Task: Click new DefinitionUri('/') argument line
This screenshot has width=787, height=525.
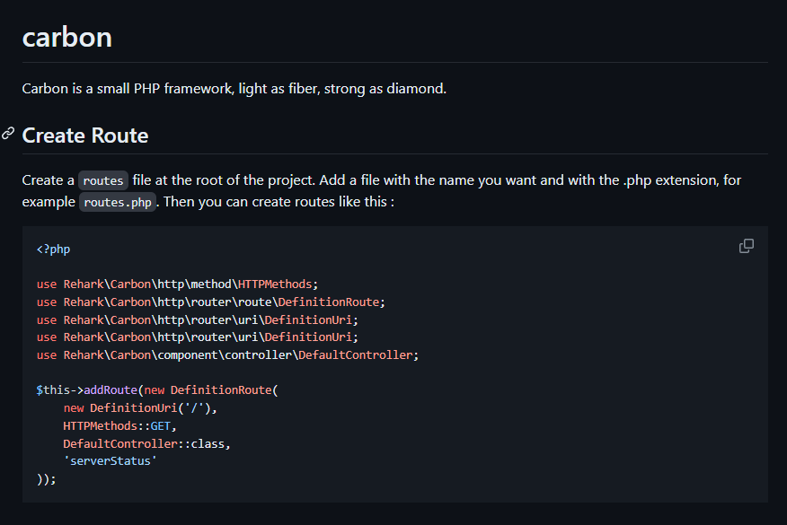Action: tap(140, 408)
